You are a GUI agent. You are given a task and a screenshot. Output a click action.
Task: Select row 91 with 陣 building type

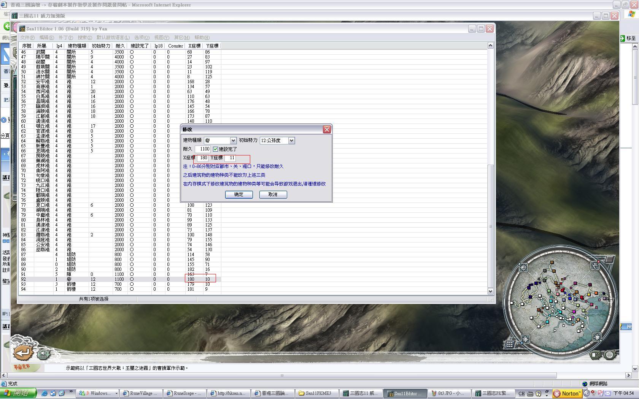click(120, 274)
